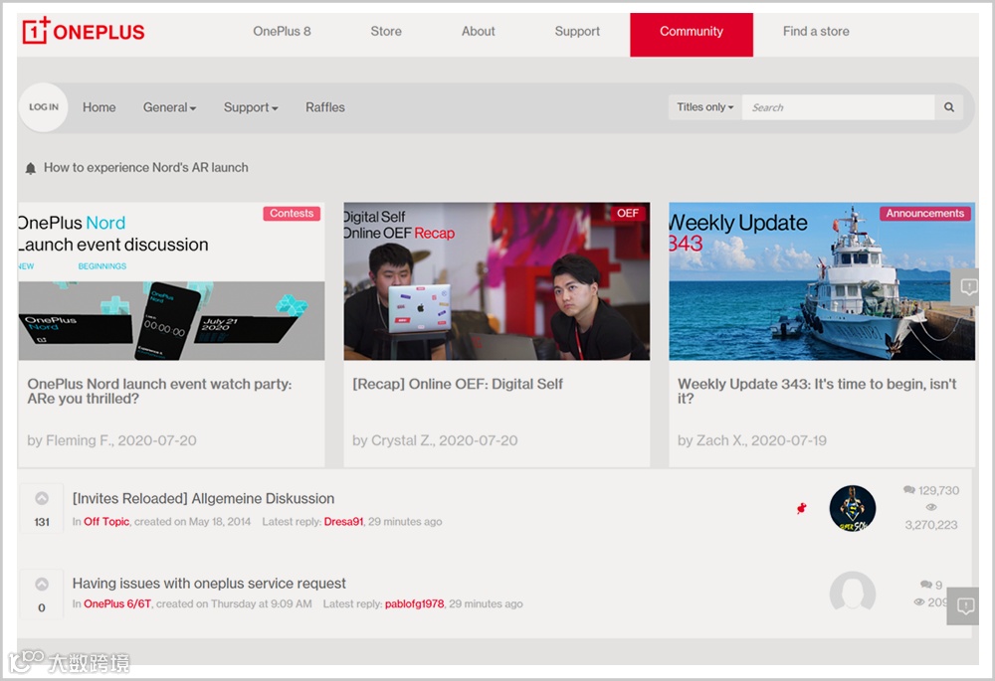
Task: Open the OnePlus Nord launch event thumbnail
Action: click(x=171, y=281)
